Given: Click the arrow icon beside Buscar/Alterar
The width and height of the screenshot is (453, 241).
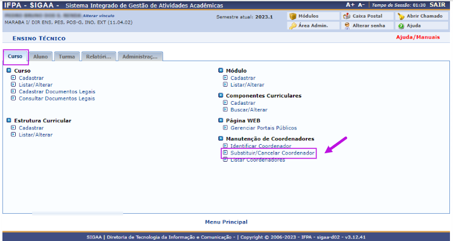Looking at the screenshot, I should tap(226, 110).
